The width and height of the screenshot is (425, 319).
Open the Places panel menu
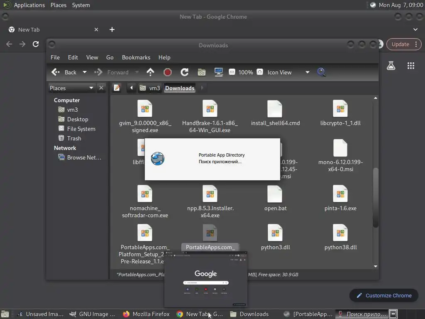(x=58, y=5)
